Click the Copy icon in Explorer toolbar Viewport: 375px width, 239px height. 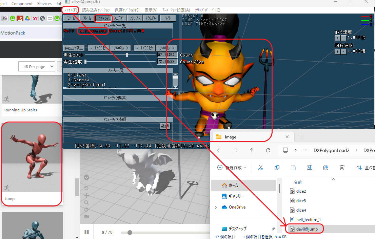point(277,168)
